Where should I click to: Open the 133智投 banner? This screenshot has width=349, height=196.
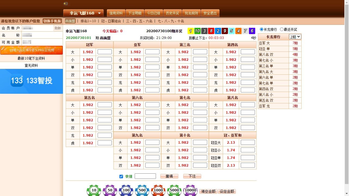point(31,81)
